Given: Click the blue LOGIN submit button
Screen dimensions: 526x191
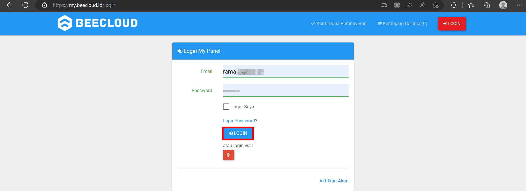Looking at the screenshot, I should [x=238, y=133].
